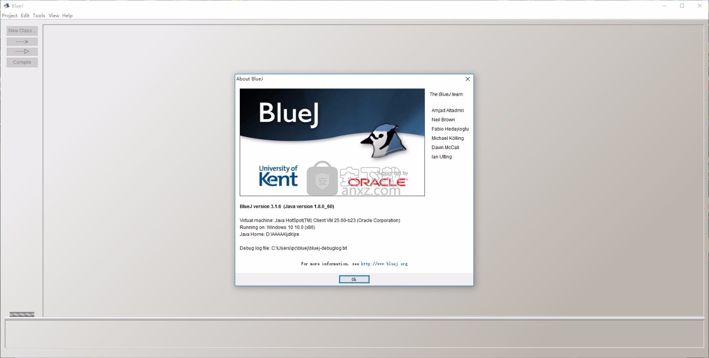Screen dimensions: 709x358
Task: Close the About BlueJ dialog
Action: coord(467,79)
